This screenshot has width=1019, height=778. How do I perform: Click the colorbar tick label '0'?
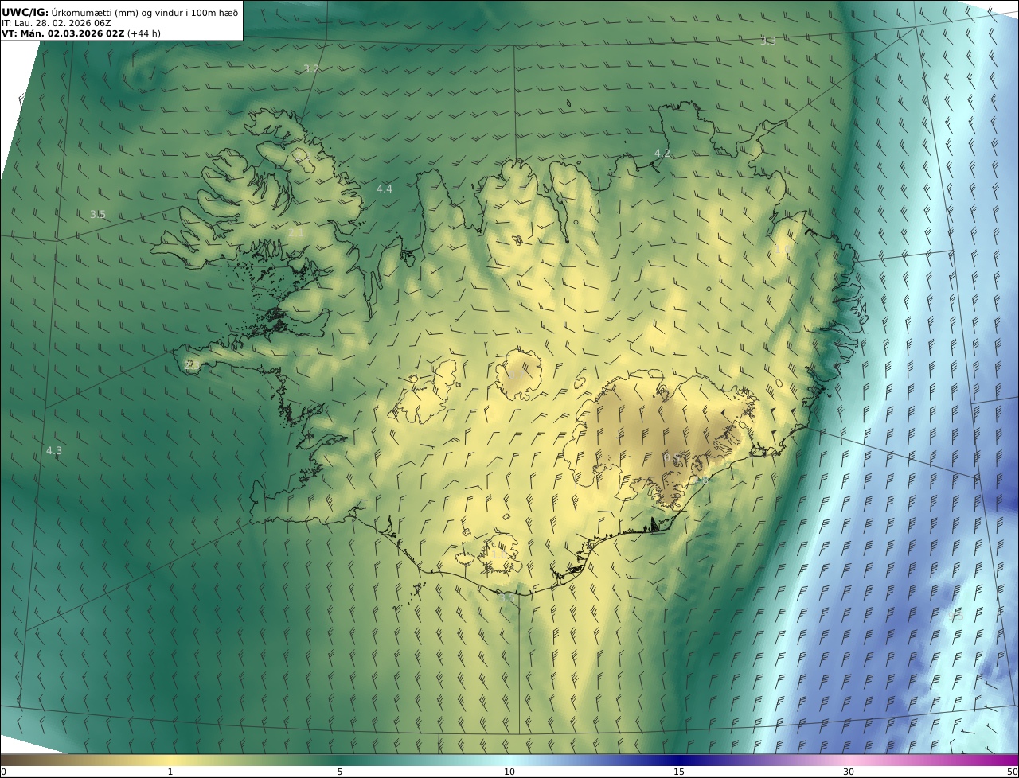[3, 772]
